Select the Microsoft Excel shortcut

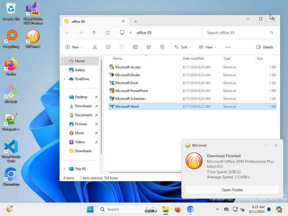pos(192,83)
